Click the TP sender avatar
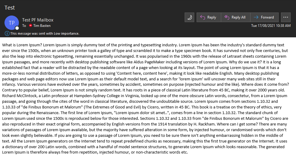This screenshot has width=296, height=164. pyautogui.click(x=11, y=23)
